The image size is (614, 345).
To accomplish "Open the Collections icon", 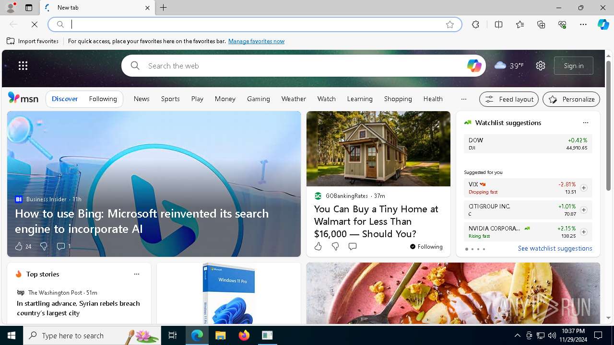I will [x=541, y=24].
